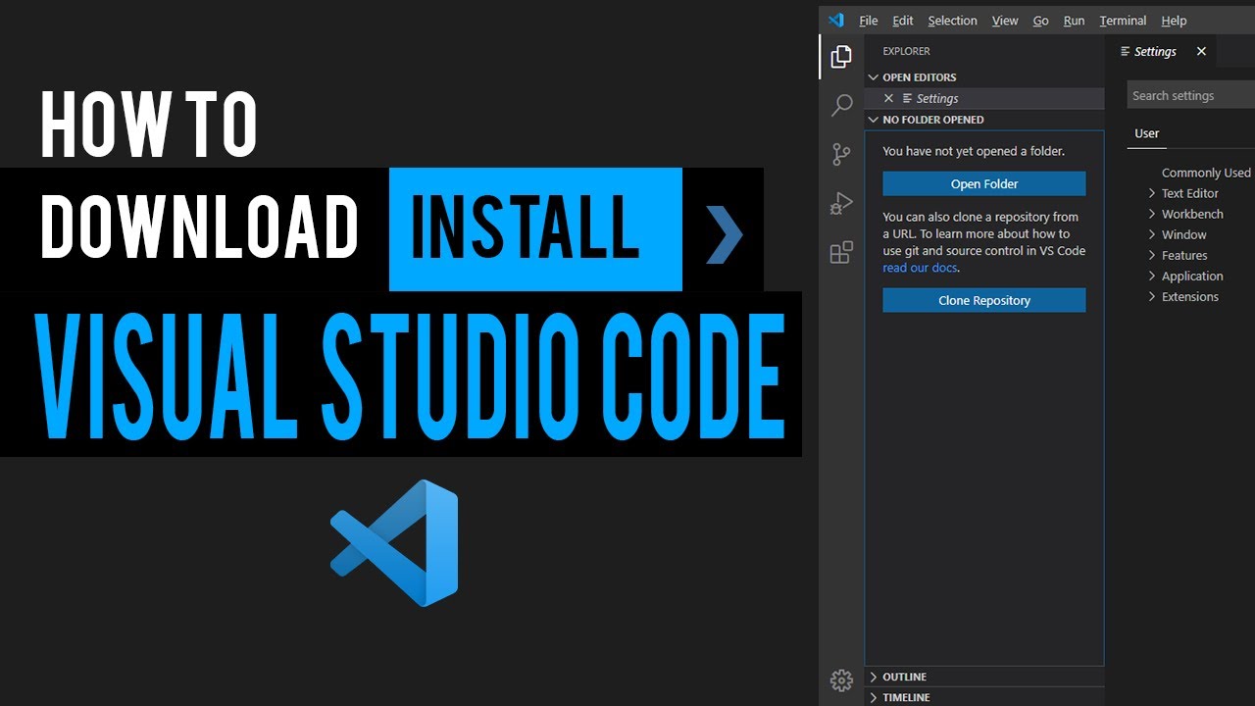
Task: Select Settings entry in Open Editors
Action: (984, 98)
